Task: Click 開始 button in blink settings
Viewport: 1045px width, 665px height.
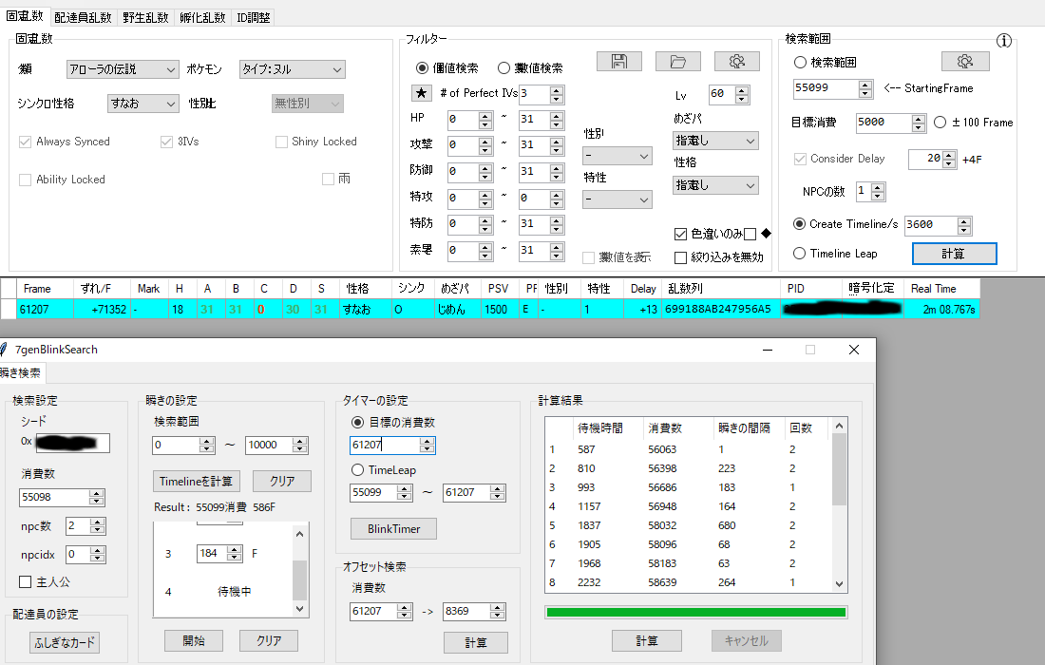Action: 193,640
